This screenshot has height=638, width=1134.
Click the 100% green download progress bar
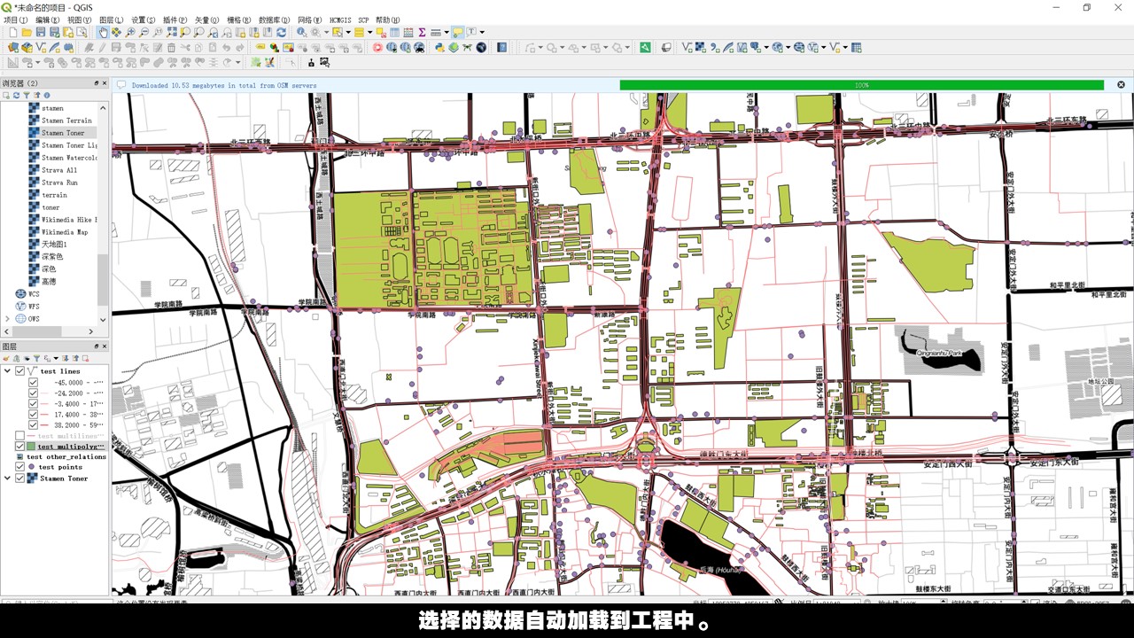861,85
